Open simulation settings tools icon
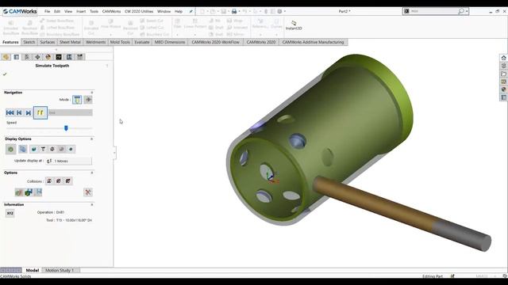Image resolution: width=508 pixels, height=285 pixels. tap(88, 192)
